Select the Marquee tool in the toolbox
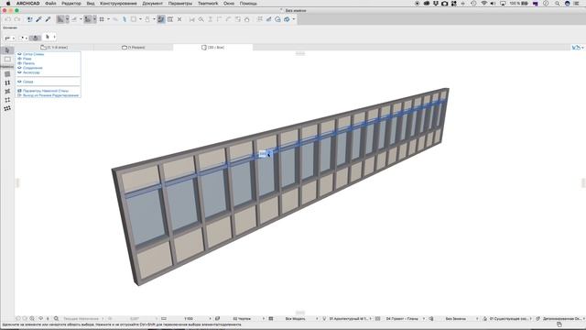The width and height of the screenshot is (586, 330). tap(7, 59)
